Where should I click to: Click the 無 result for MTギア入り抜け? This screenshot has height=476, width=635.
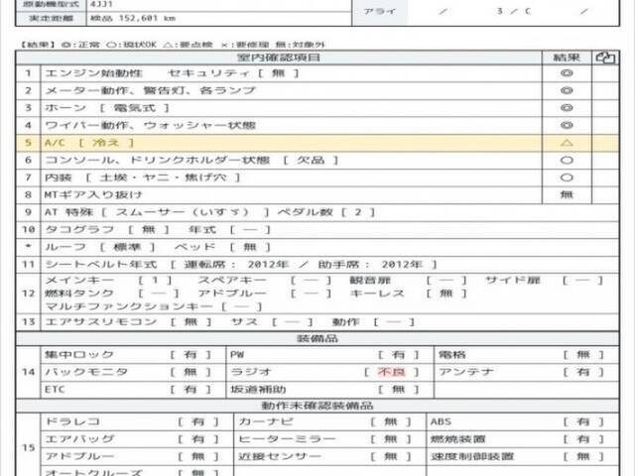click(x=567, y=195)
